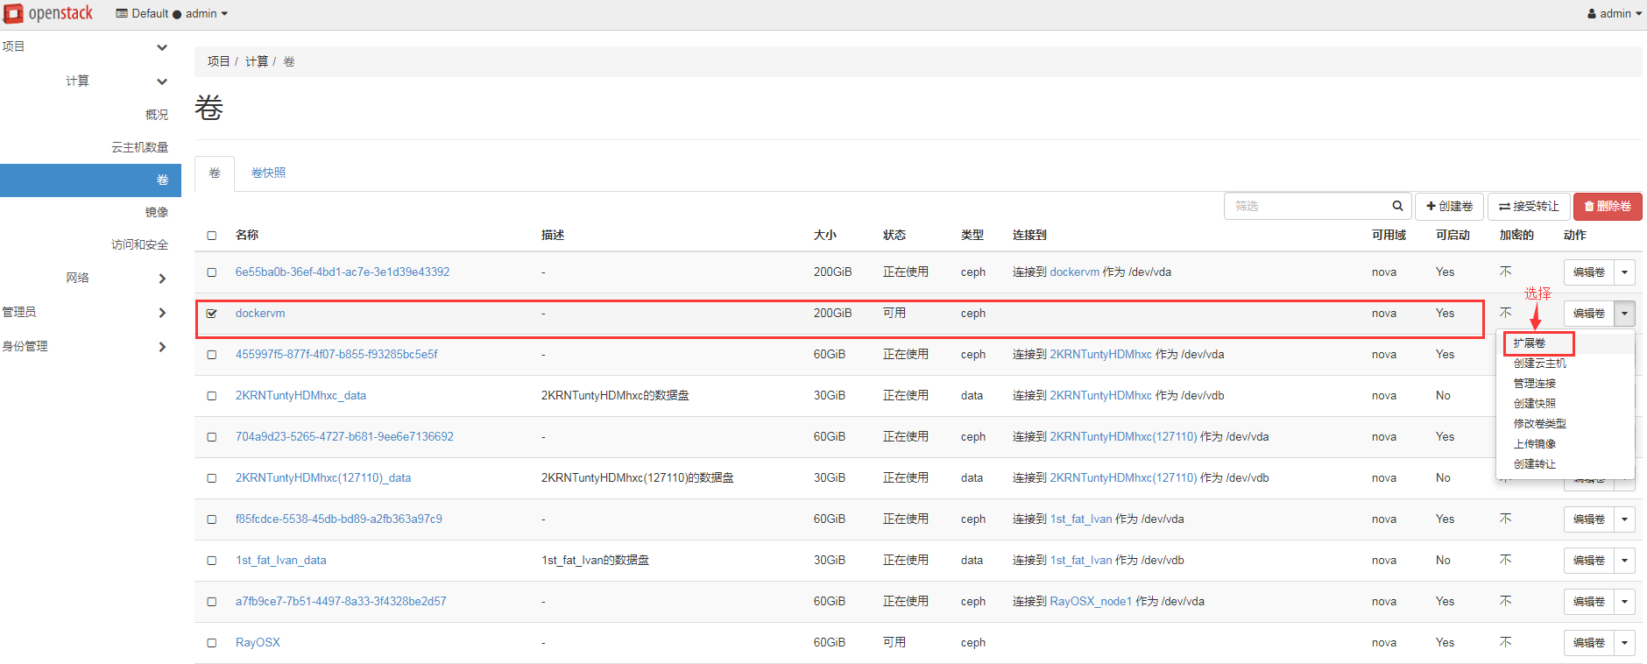Choose 创建快照 in the action menu
This screenshot has width=1647, height=664.
point(1534,404)
